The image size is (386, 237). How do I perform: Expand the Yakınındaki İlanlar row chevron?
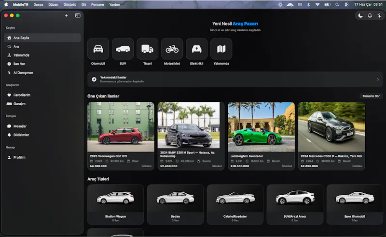[378, 79]
